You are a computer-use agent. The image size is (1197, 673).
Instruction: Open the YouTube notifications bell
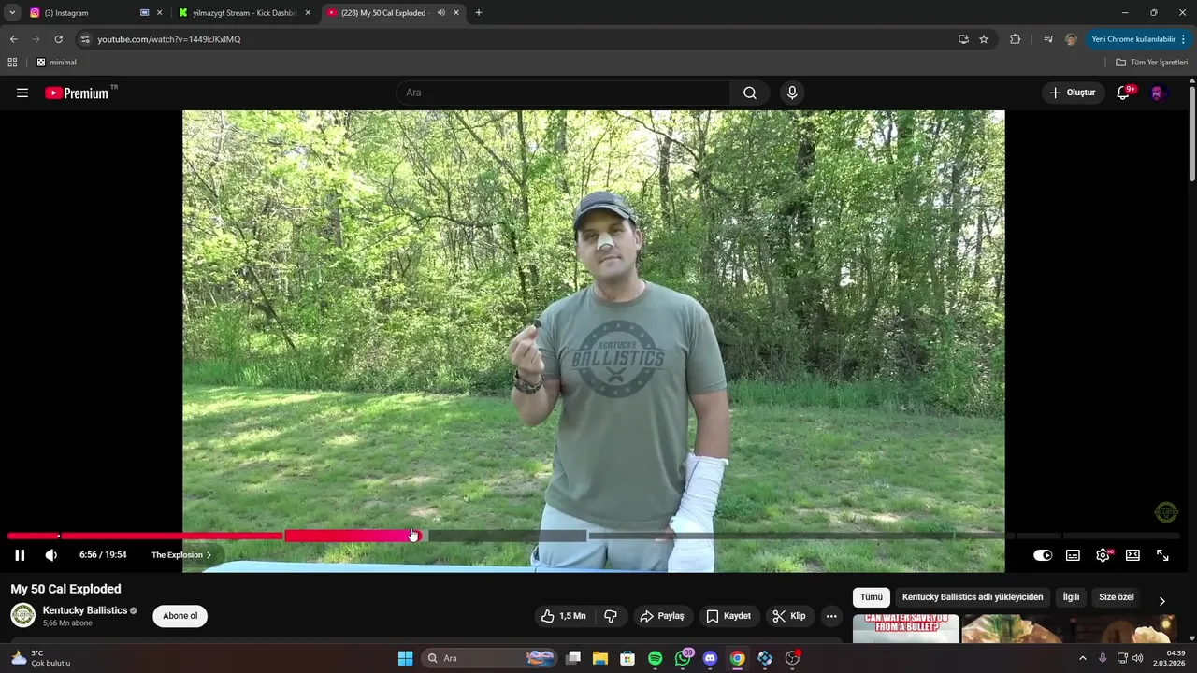(x=1124, y=93)
